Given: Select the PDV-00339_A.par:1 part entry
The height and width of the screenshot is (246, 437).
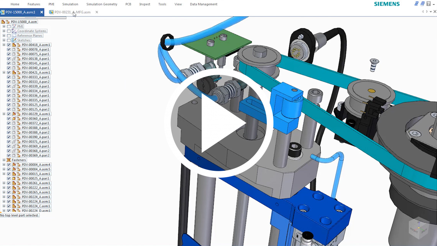Looking at the screenshot, I should [35, 86].
